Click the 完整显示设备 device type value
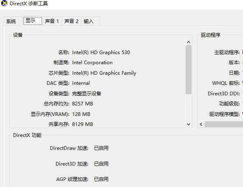Image resolution: width=243 pixels, height=187 pixels. (87, 94)
